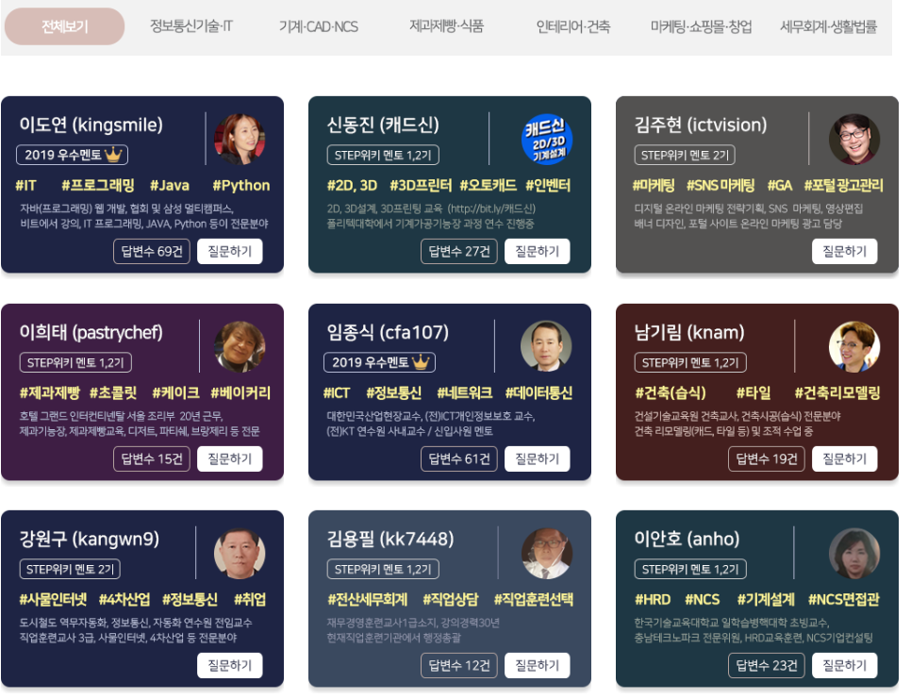Open 이안호 (anho) profile picture
The width and height of the screenshot is (911, 699).
pyautogui.click(x=854, y=553)
